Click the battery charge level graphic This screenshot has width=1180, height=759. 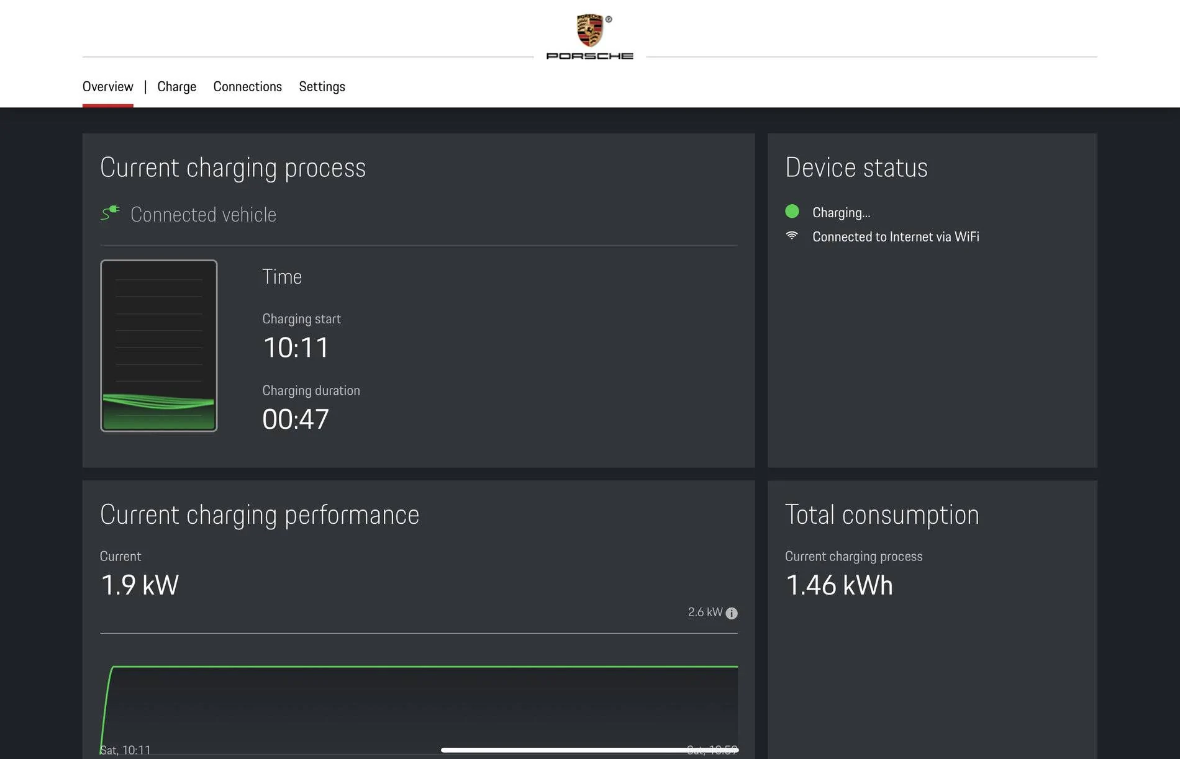tap(159, 346)
